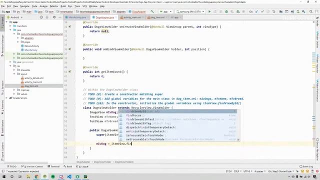The height and width of the screenshot is (180, 320).
Task: Open the VCS menu
Action: coord(84,6)
